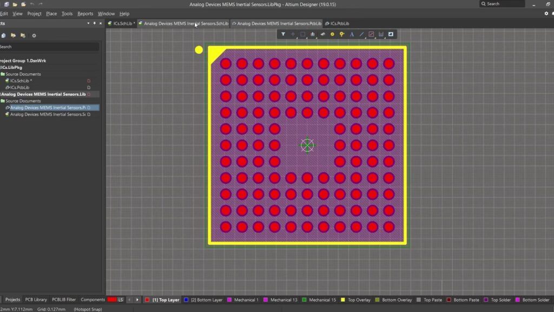Open the Projects panel dropdown arrow
The height and width of the screenshot is (312, 554).
[x=88, y=23]
